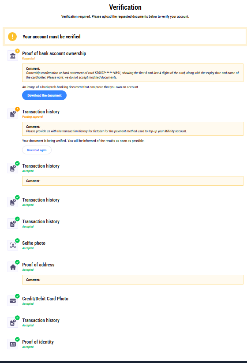This screenshot has height=363, width=247.
Task: Click the blue Download the document button
Action: click(44, 95)
